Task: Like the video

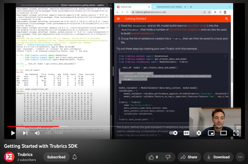Action: 153,157
